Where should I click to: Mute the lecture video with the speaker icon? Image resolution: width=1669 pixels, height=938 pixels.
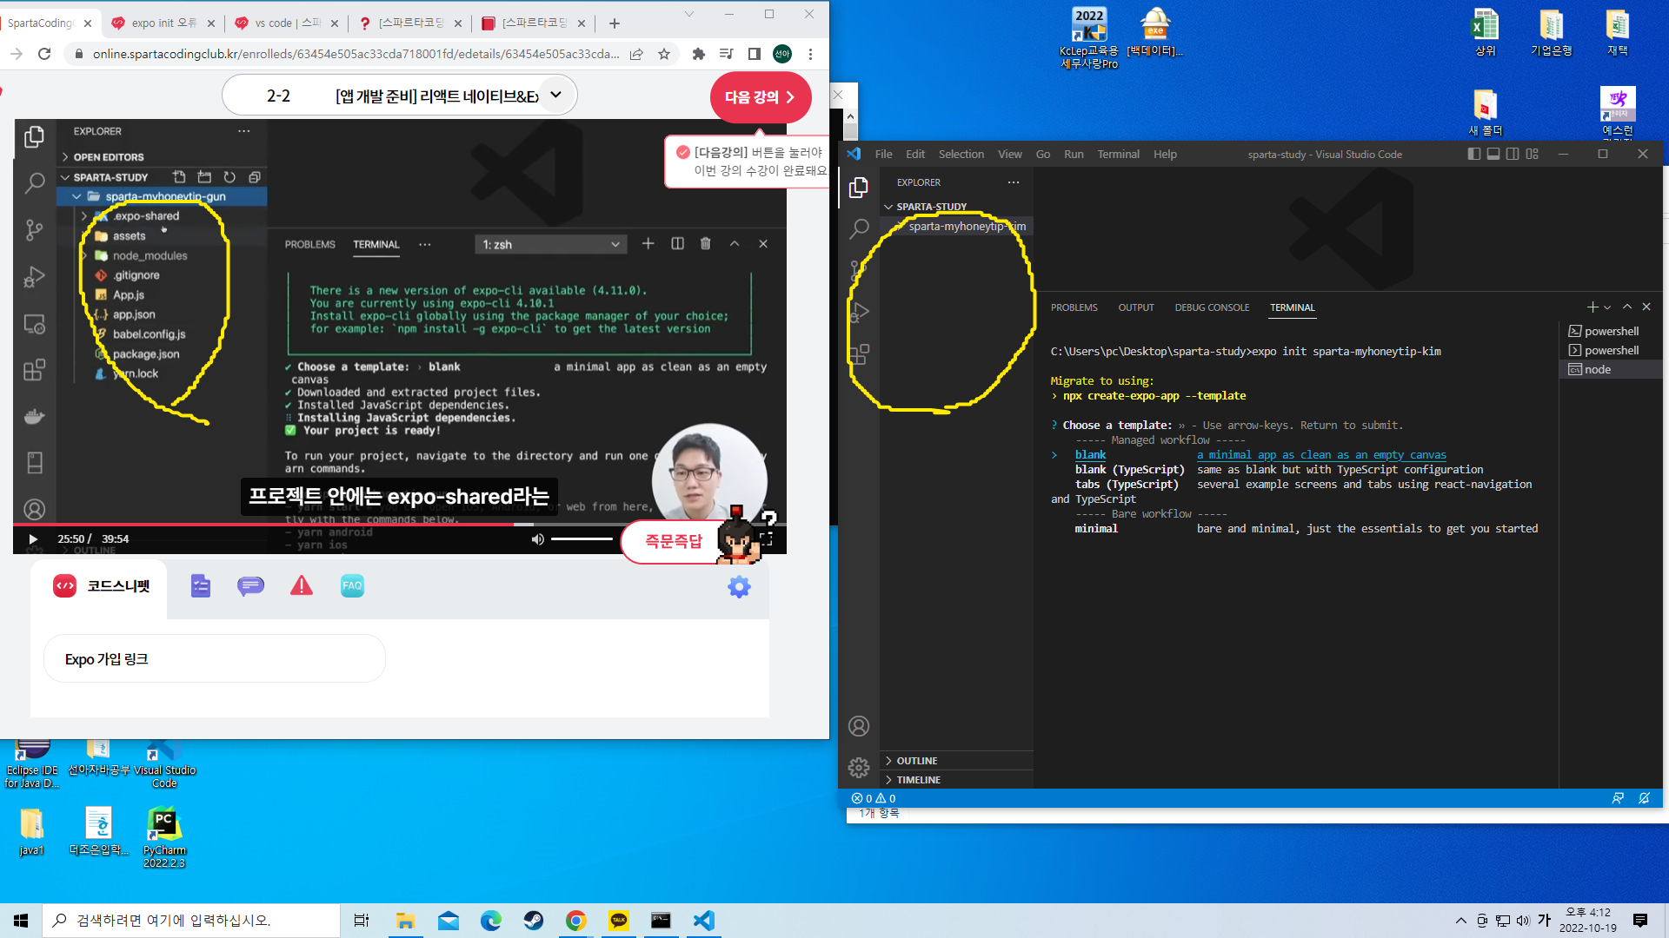click(537, 539)
